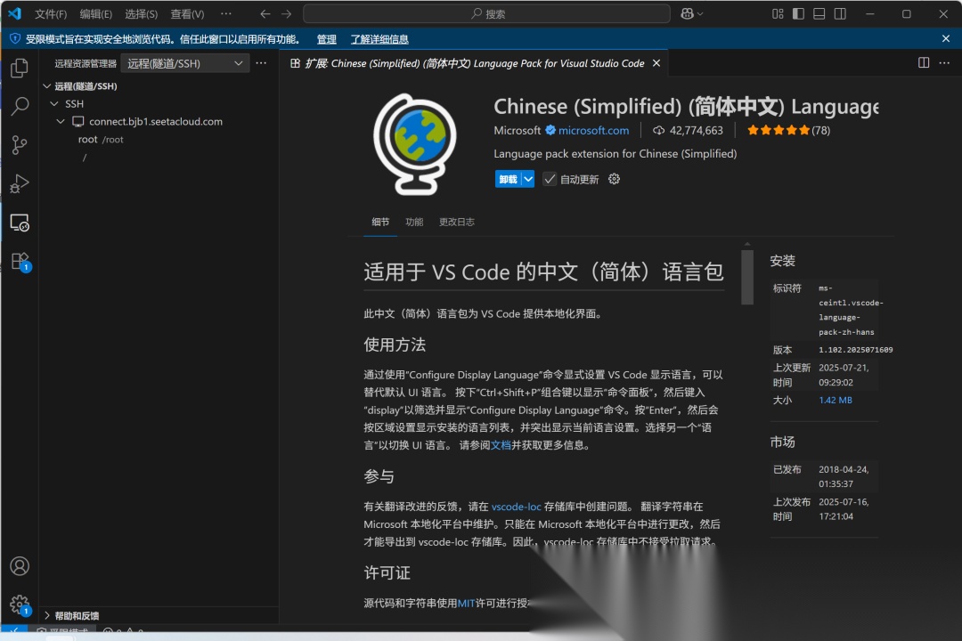Open the MIT license link

pos(466,603)
